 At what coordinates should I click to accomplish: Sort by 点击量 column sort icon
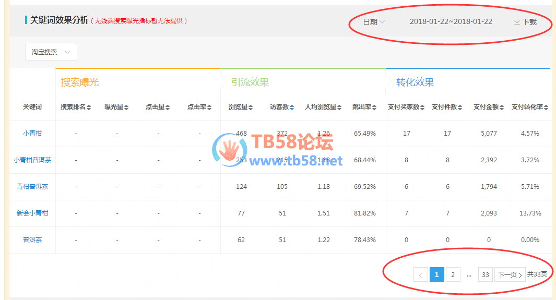coord(168,107)
